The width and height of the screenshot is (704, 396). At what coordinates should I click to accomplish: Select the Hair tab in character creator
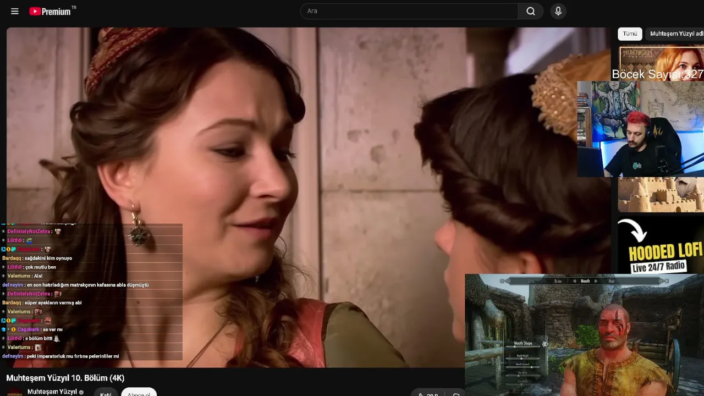click(612, 281)
